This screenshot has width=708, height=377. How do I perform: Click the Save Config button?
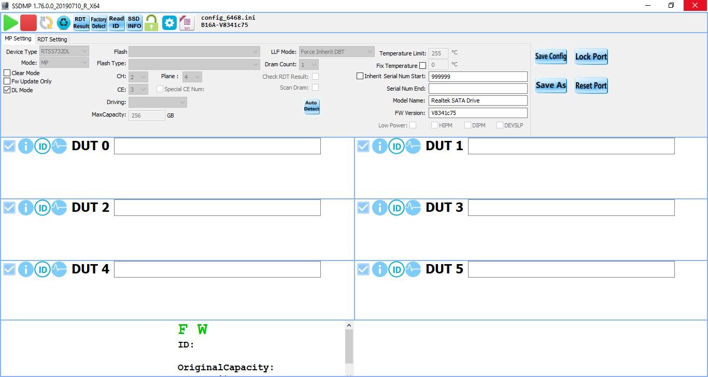(550, 56)
